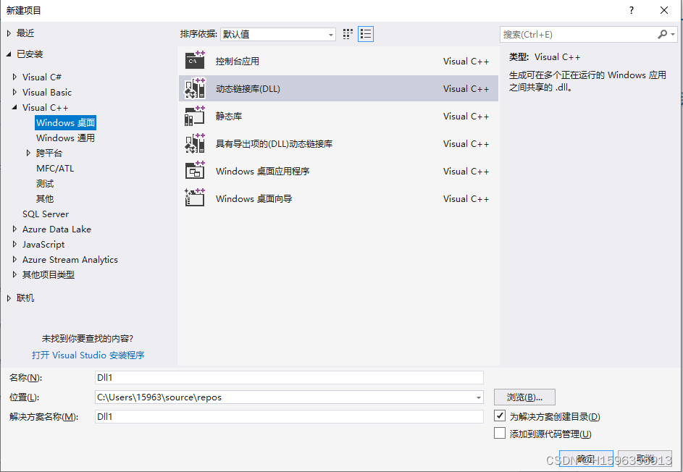Open Visual Studio 安装程序 link
The width and height of the screenshot is (683, 472).
[88, 355]
